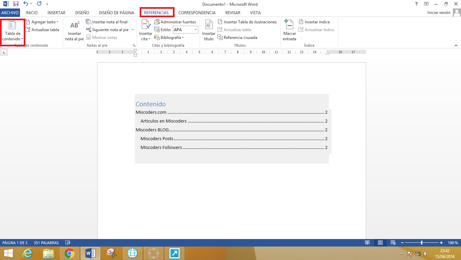Switch to Modo de lectura view
461x260 pixels.
point(367,242)
